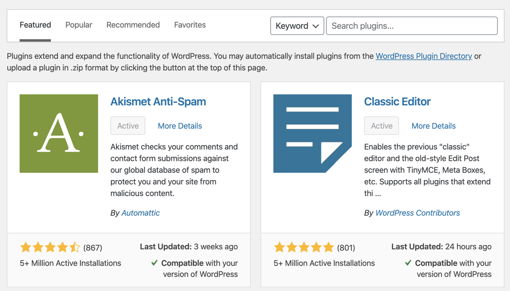The width and height of the screenshot is (510, 291).
Task: Open the WordPress Plugin Directory link
Action: [424, 56]
